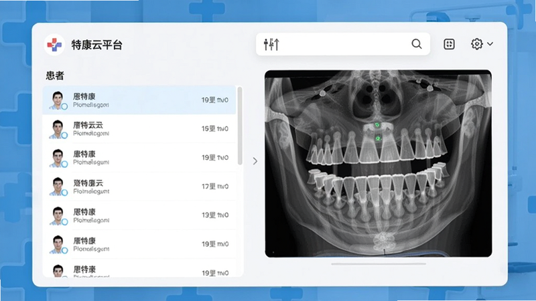
Task: Open the filter sliders icon in search bar
Action: [x=271, y=44]
